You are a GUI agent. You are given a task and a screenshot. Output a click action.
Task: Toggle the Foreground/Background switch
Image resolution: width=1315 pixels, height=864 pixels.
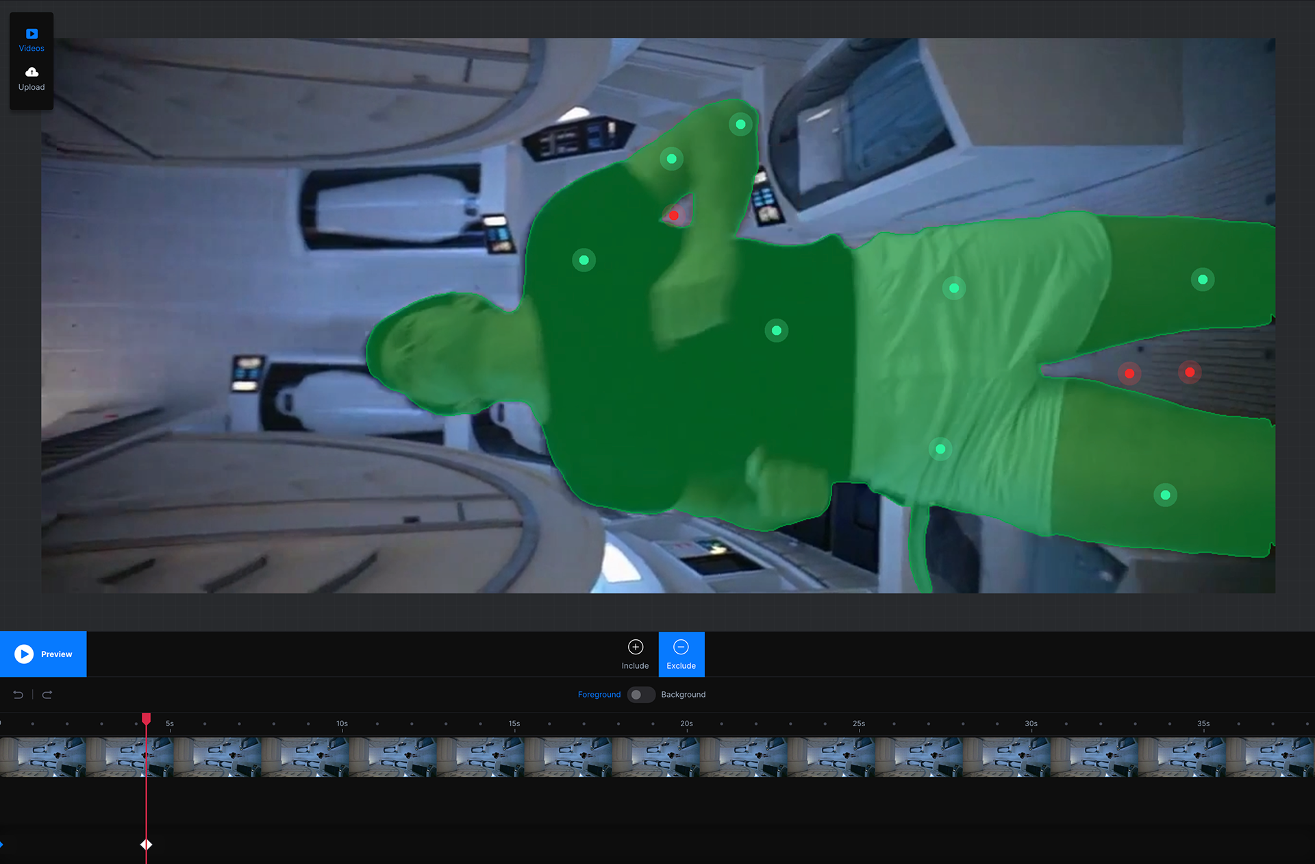641,695
